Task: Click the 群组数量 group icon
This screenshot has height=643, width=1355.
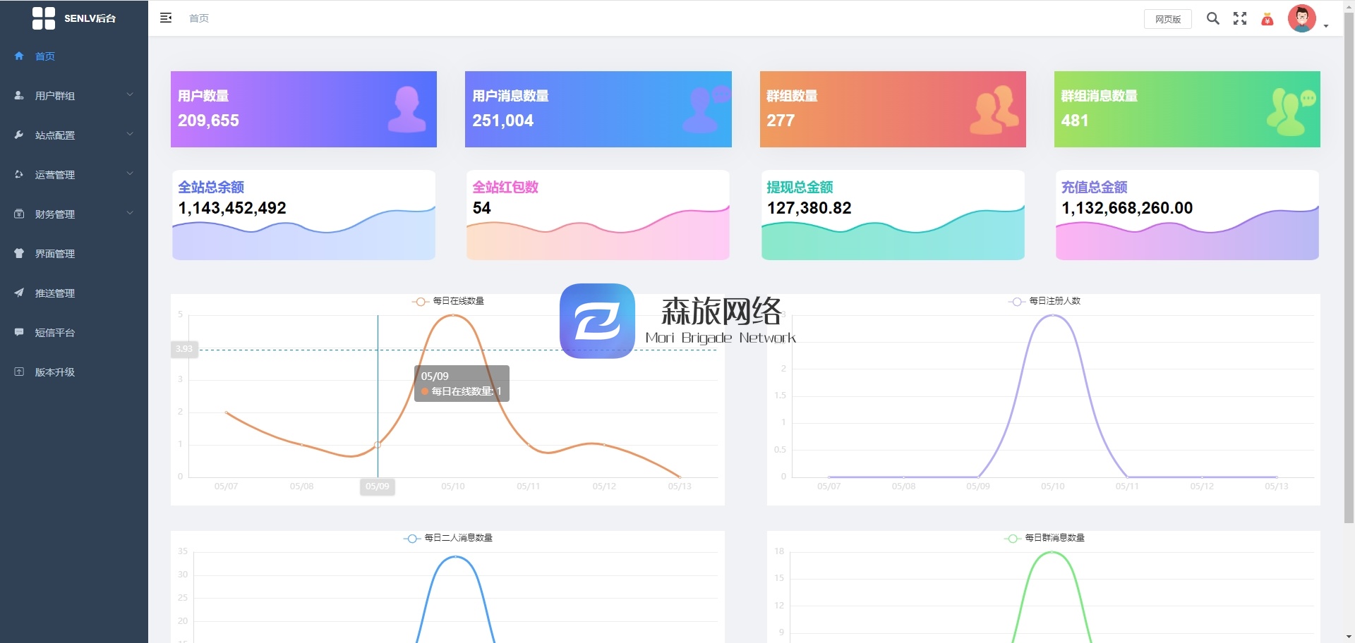Action: 994,109
